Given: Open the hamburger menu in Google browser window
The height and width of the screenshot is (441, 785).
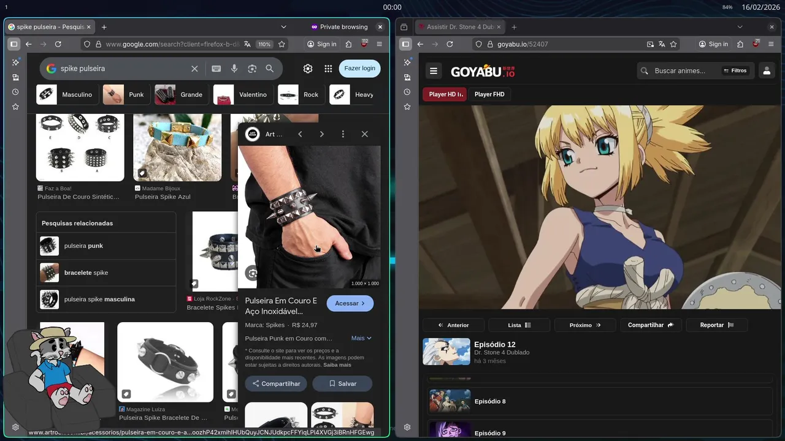Looking at the screenshot, I should (x=379, y=44).
